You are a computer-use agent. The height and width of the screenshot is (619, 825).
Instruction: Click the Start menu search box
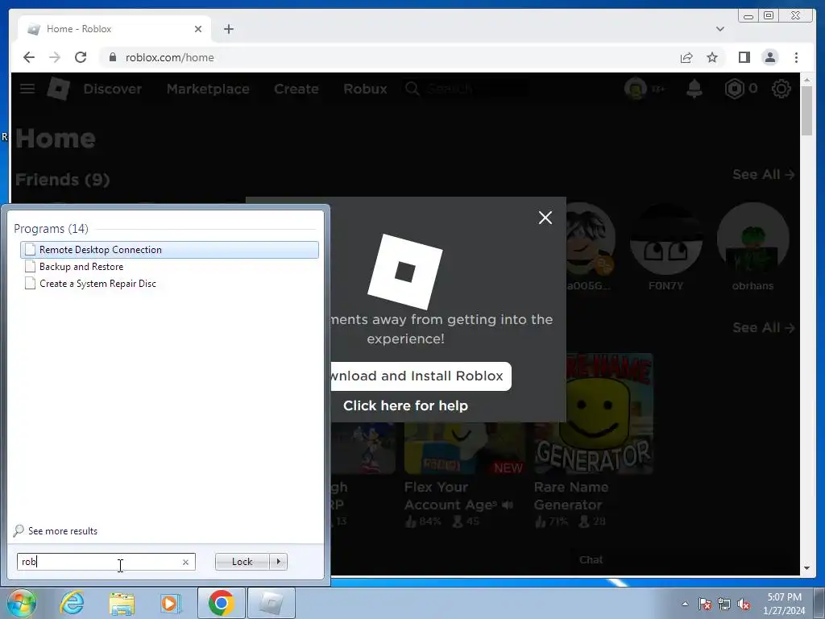point(106,562)
